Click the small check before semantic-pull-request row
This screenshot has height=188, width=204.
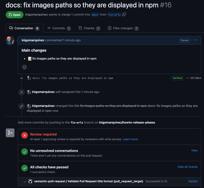tap(25, 181)
